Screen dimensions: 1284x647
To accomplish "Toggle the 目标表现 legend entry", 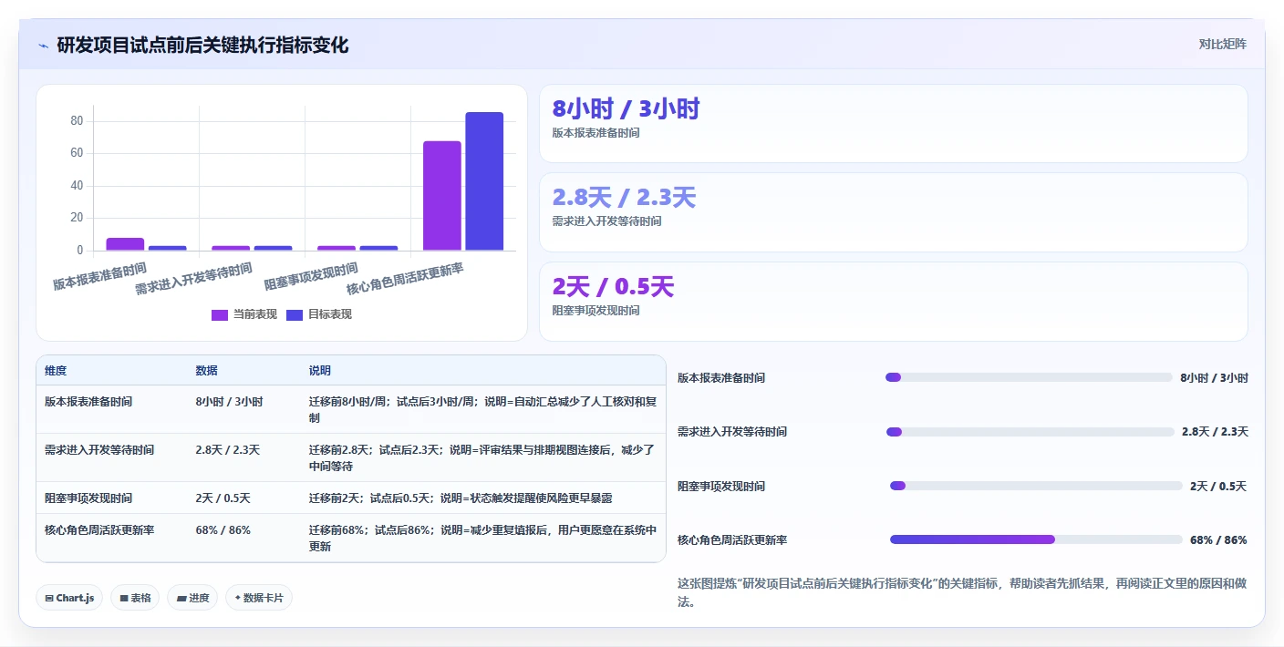I will tap(319, 314).
